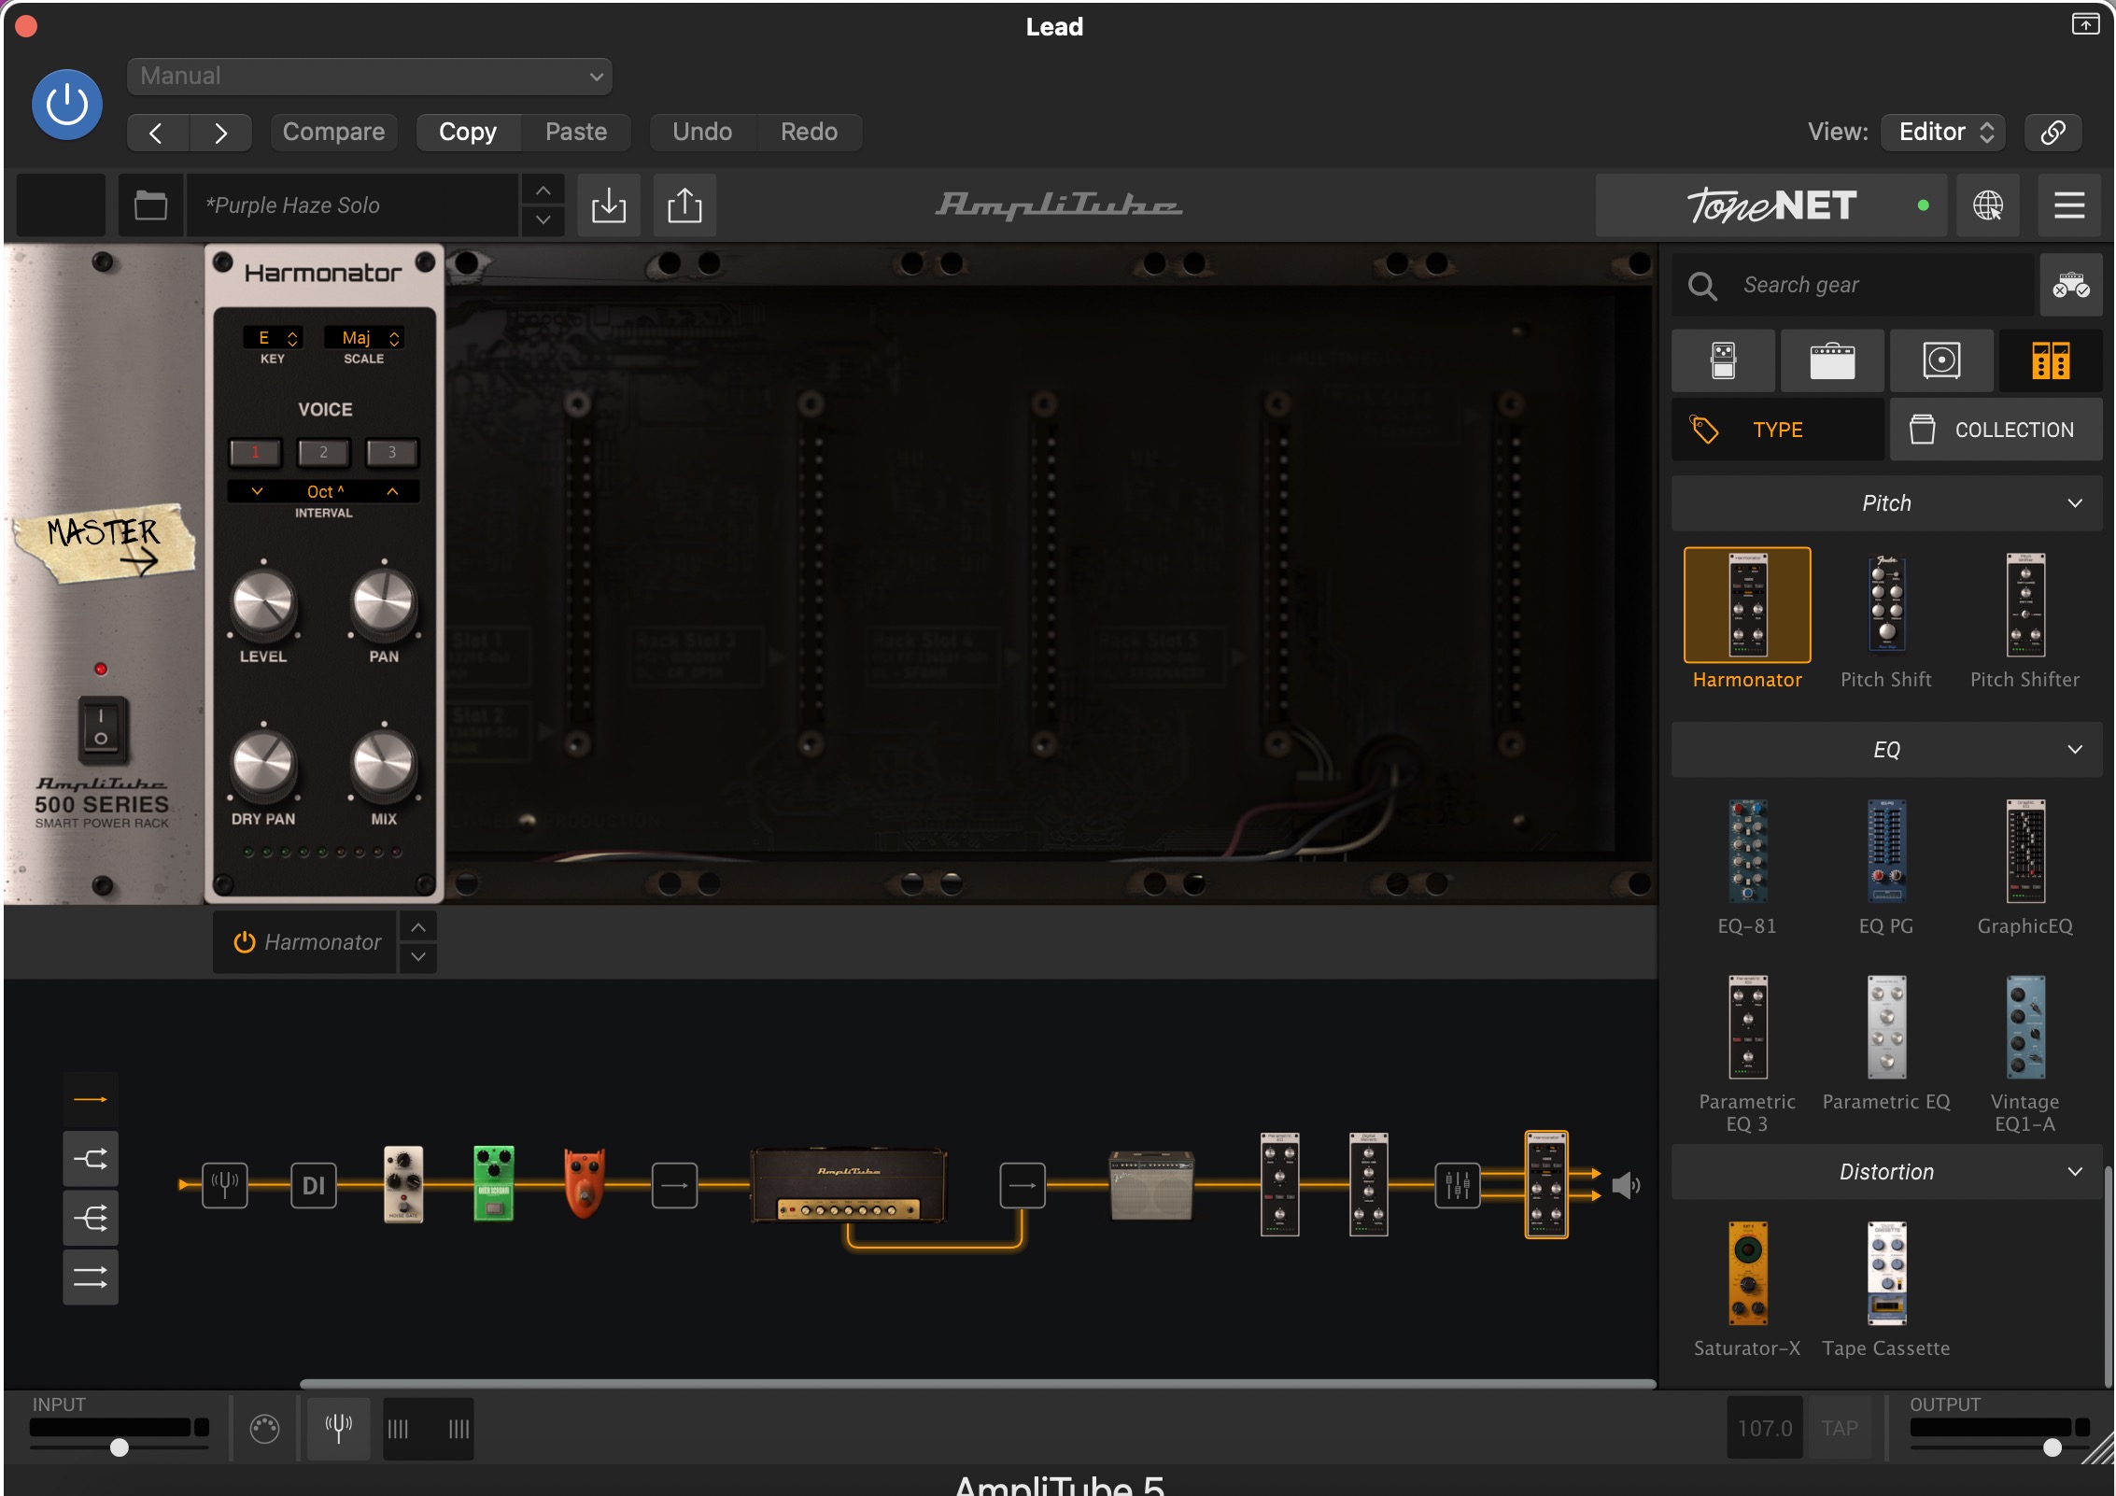Click the TAP tempo button
Image resolution: width=2116 pixels, height=1496 pixels.
[1839, 1429]
